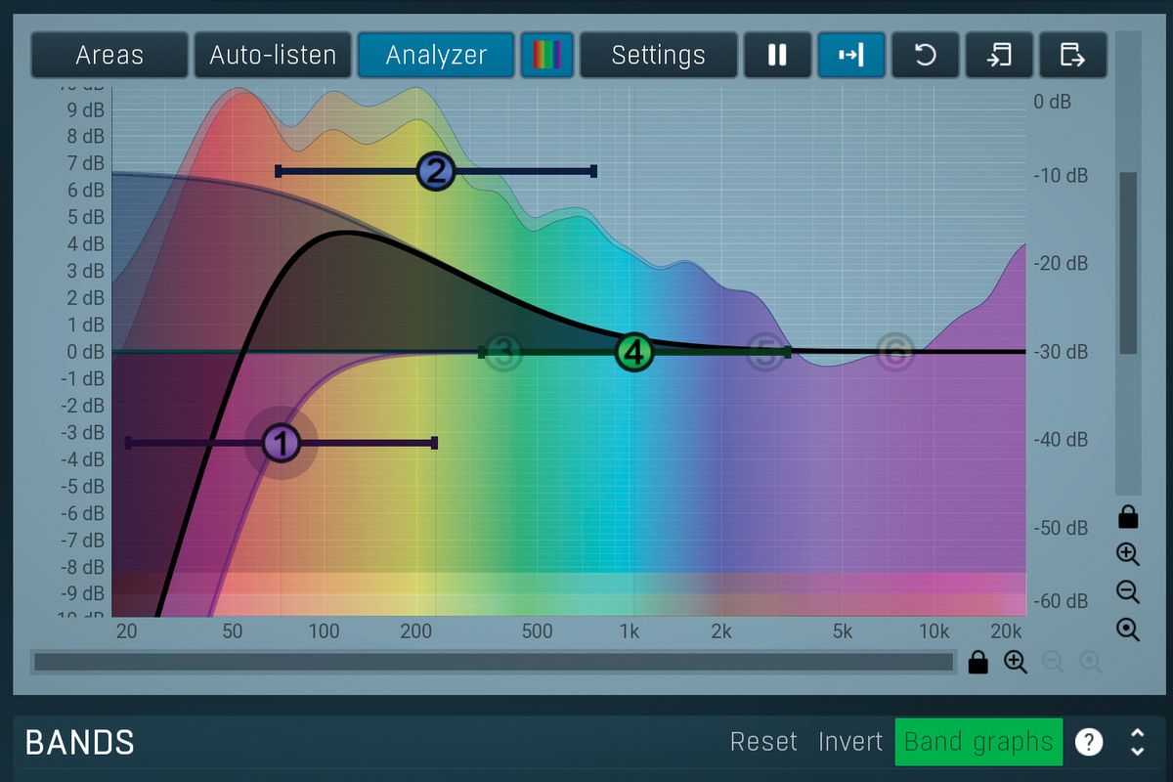The width and height of the screenshot is (1173, 782).
Task: Lock the vertical zoom with the padlock
Action: pyautogui.click(x=1128, y=516)
